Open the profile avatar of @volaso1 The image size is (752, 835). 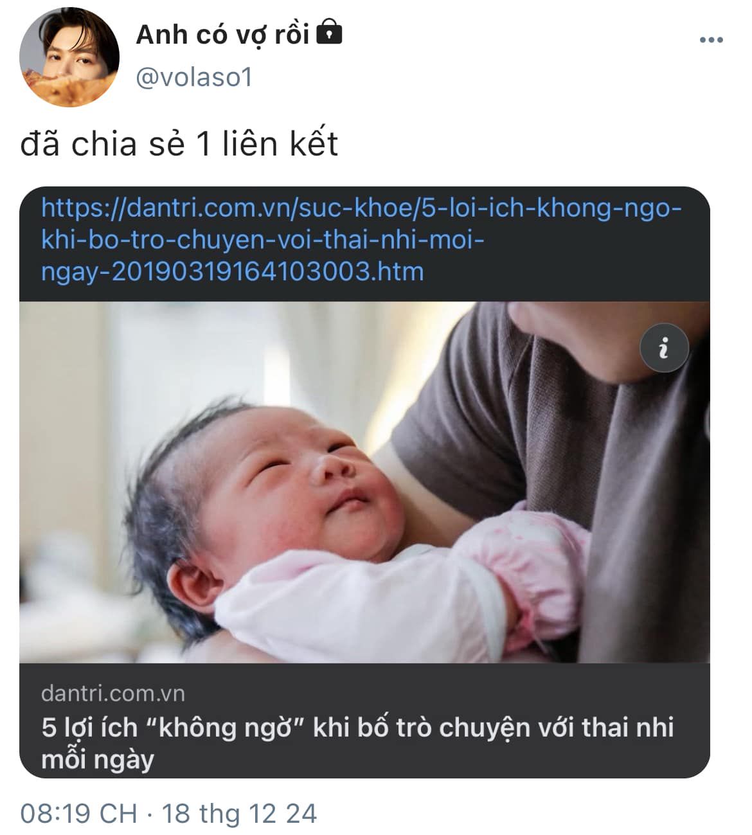point(69,57)
